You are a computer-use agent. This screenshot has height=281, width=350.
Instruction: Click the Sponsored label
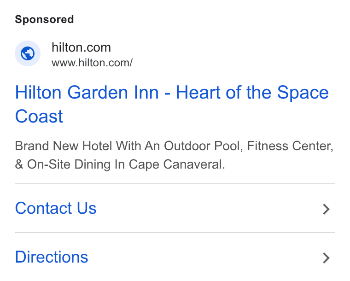click(x=44, y=19)
